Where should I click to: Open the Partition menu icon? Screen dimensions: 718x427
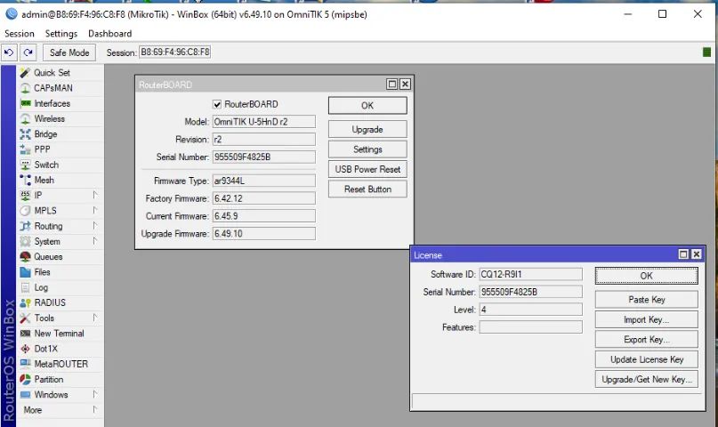[25, 379]
